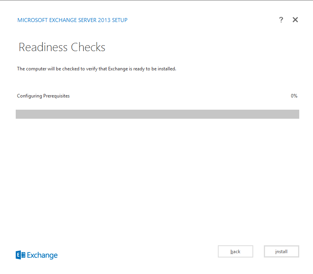Click the 0% progress value
The width and height of the screenshot is (313, 274).
point(294,96)
